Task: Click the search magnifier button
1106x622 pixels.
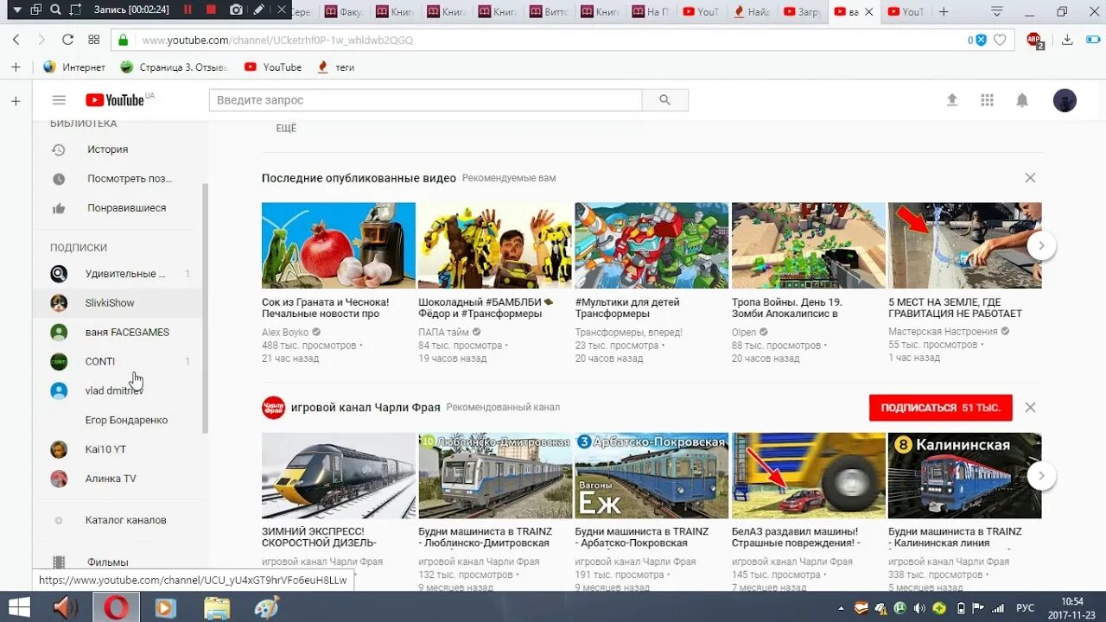Action: point(664,100)
